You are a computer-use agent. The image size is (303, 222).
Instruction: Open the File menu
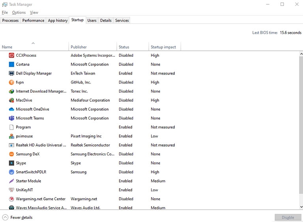[5, 12]
